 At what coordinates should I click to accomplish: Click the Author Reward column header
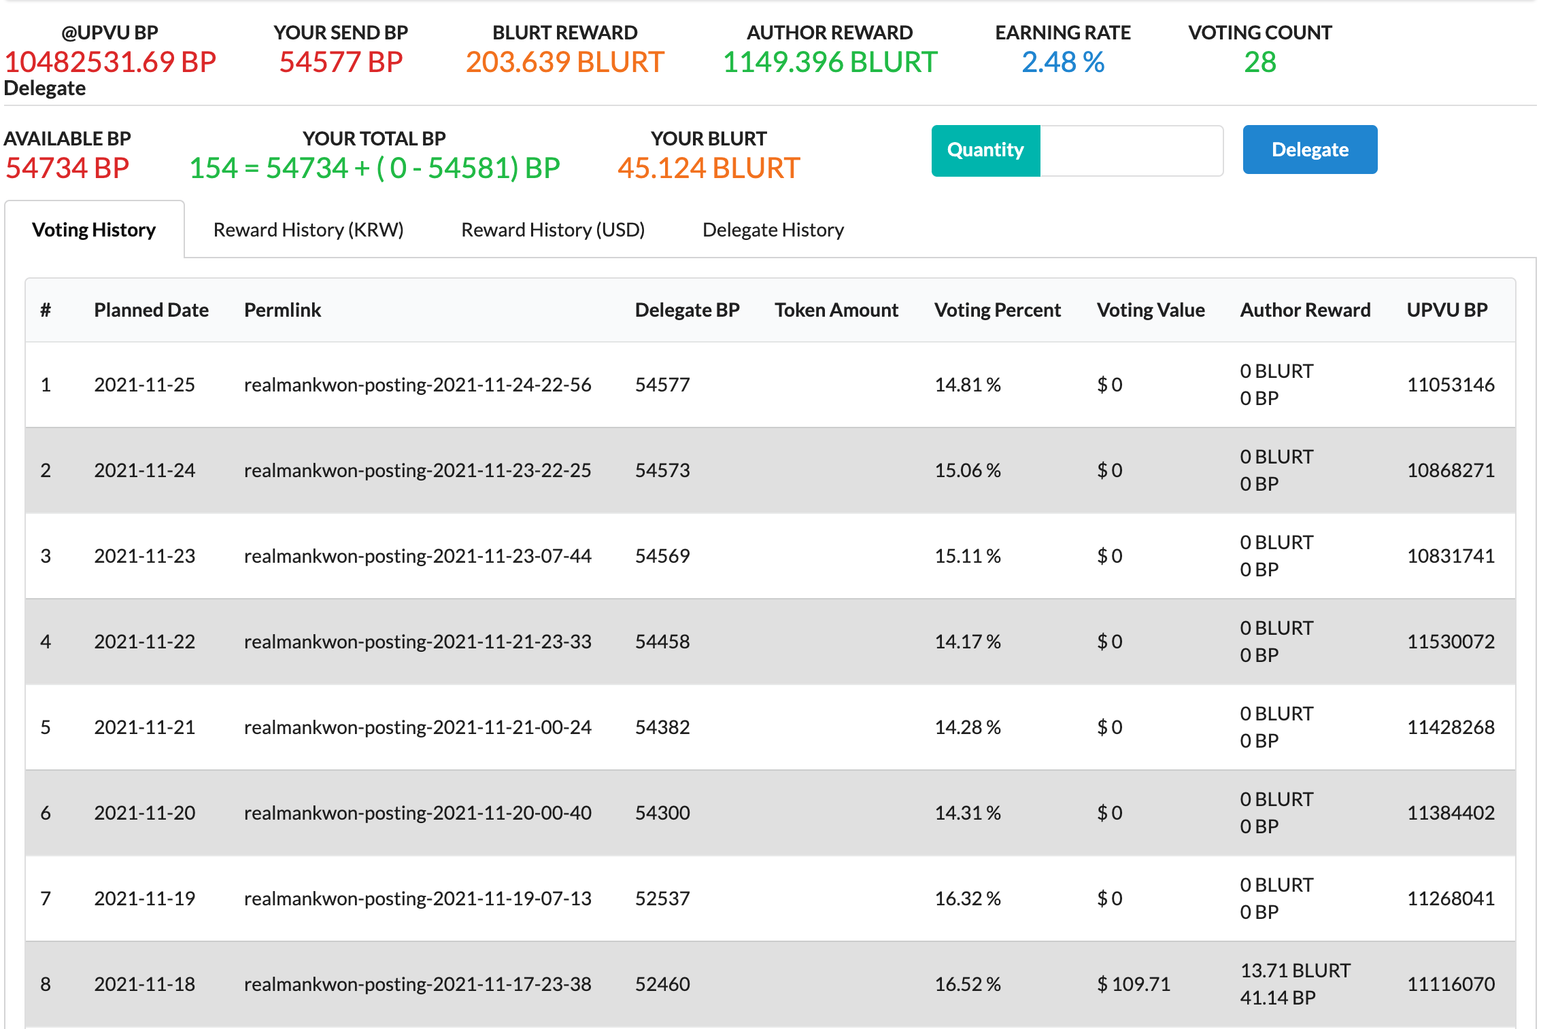click(x=1305, y=310)
